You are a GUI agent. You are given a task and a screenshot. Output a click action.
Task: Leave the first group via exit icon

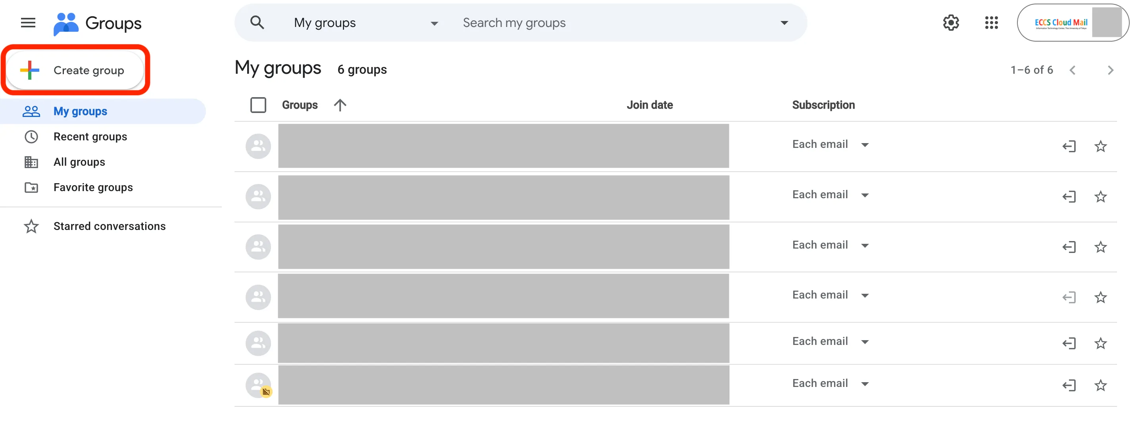(1069, 146)
